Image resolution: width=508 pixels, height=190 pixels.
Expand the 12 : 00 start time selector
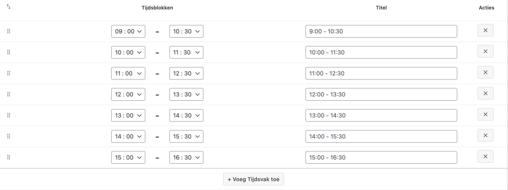(x=128, y=94)
